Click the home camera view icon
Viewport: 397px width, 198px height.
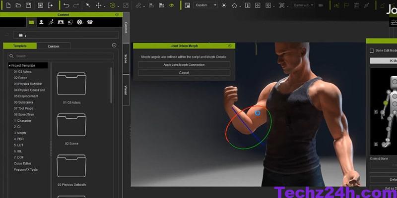pos(234,5)
